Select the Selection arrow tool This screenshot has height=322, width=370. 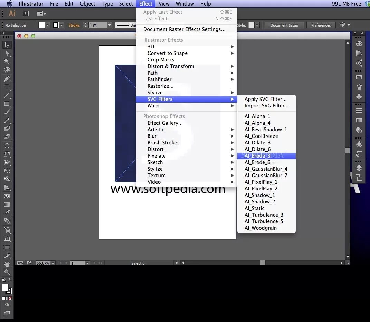click(7, 45)
